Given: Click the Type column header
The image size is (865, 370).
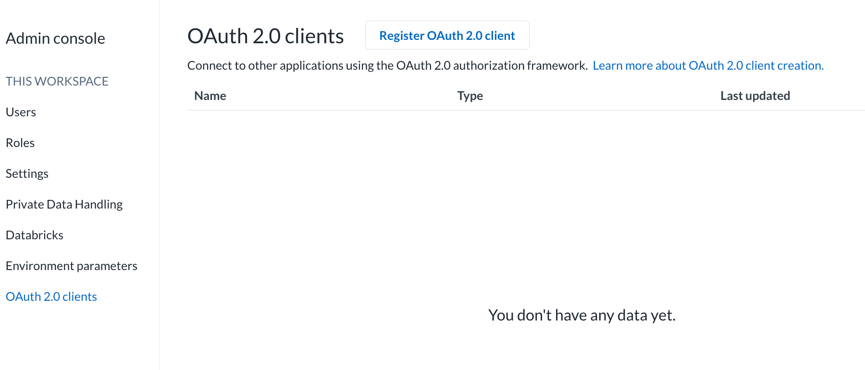Looking at the screenshot, I should tap(470, 96).
